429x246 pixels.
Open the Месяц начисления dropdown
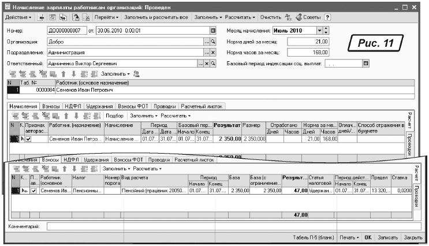[320, 30]
